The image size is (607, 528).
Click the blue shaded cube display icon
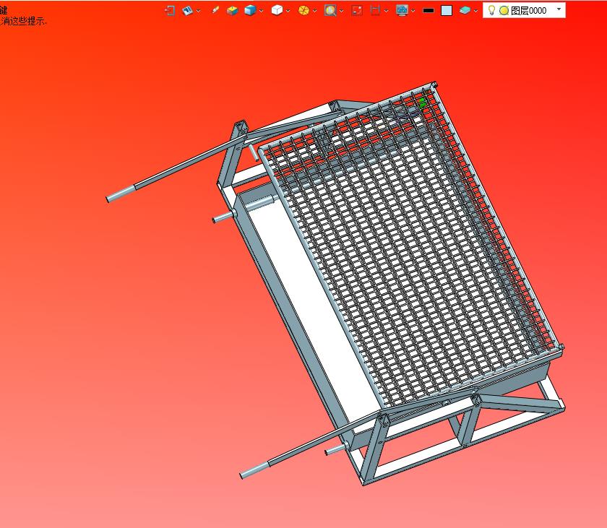coord(250,10)
